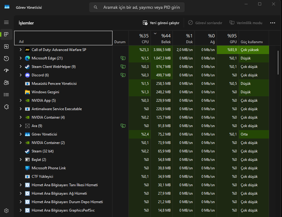
Task: Click the 1.047,3 MB memory cell
Action: point(162,58)
